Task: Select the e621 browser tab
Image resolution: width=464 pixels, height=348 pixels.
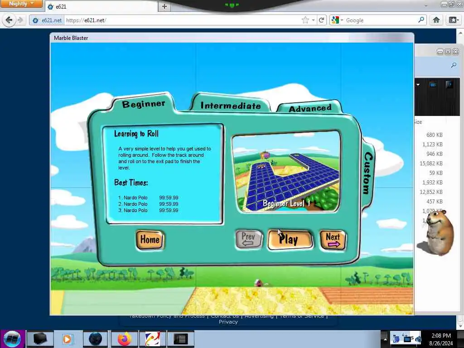Action: (x=101, y=6)
